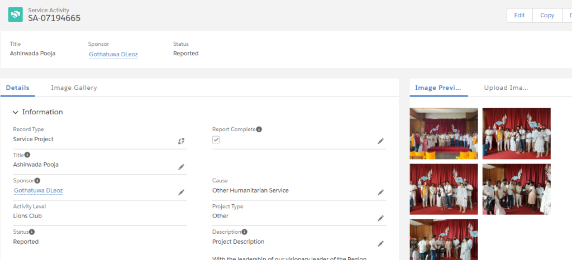This screenshot has height=260, width=572.
Task: Click the header Title value Ashirwada Pooja
Action: [33, 53]
